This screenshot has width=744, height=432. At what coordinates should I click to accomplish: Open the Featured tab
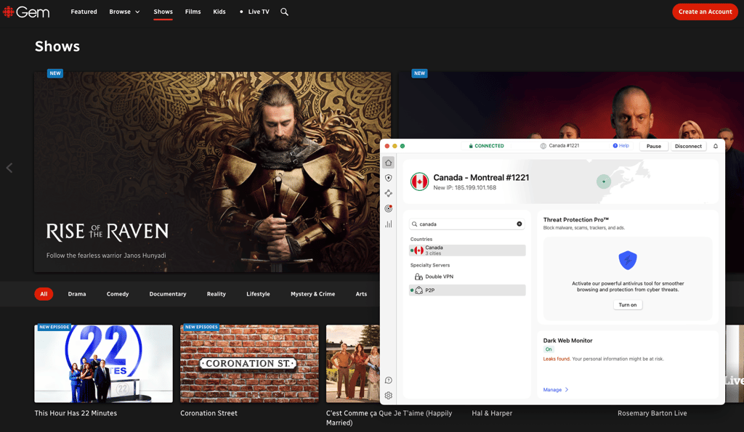click(x=84, y=12)
